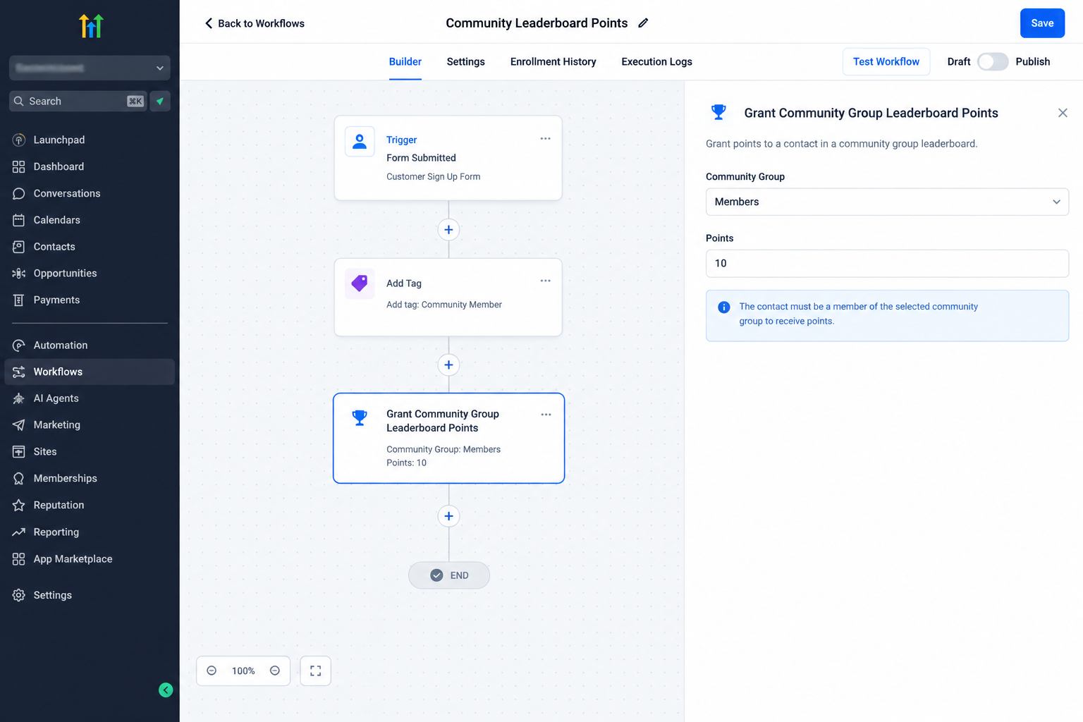Expand the account switcher dropdown
This screenshot has width=1083, height=722.
pyautogui.click(x=90, y=68)
